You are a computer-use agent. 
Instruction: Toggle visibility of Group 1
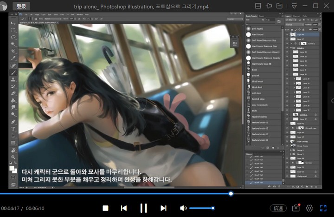(x=287, y=48)
